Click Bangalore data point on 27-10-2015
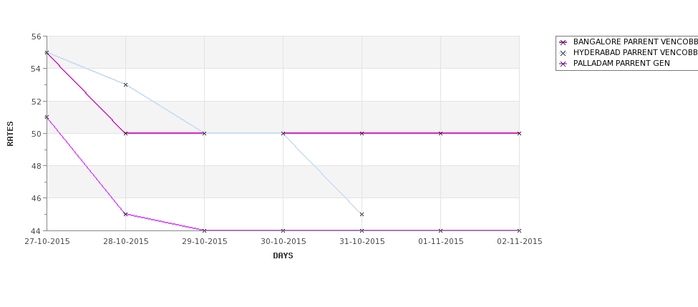 pos(47,52)
